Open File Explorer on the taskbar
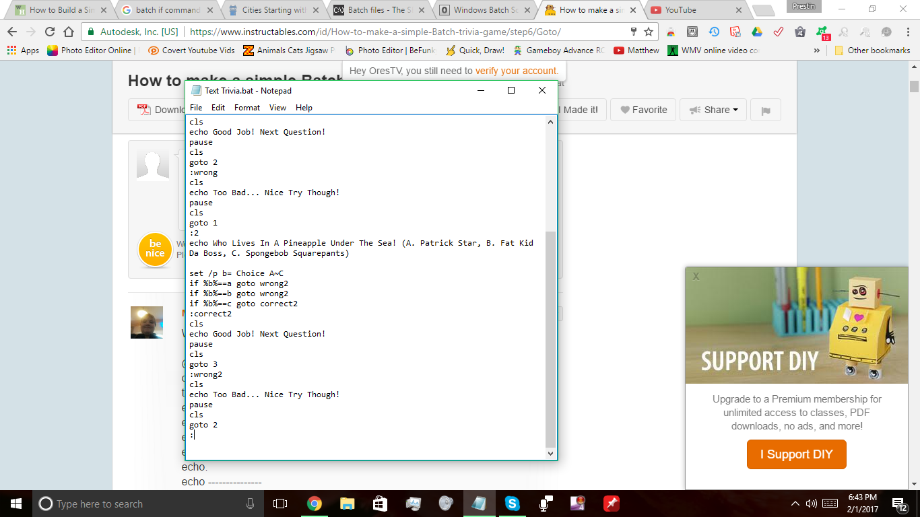920x517 pixels. pos(347,503)
